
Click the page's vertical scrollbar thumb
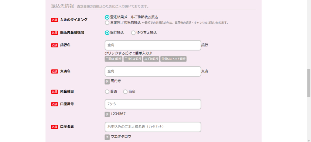(x=309, y=83)
